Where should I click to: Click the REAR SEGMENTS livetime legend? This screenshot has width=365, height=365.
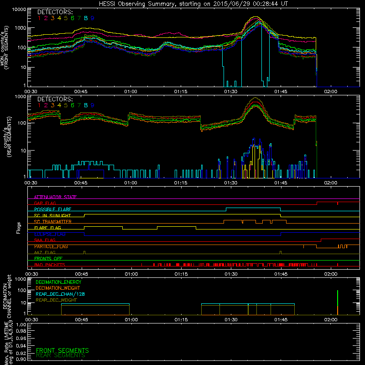(61, 355)
